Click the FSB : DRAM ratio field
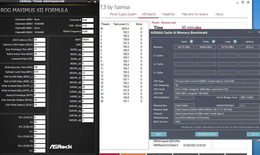 (x=88, y=26)
